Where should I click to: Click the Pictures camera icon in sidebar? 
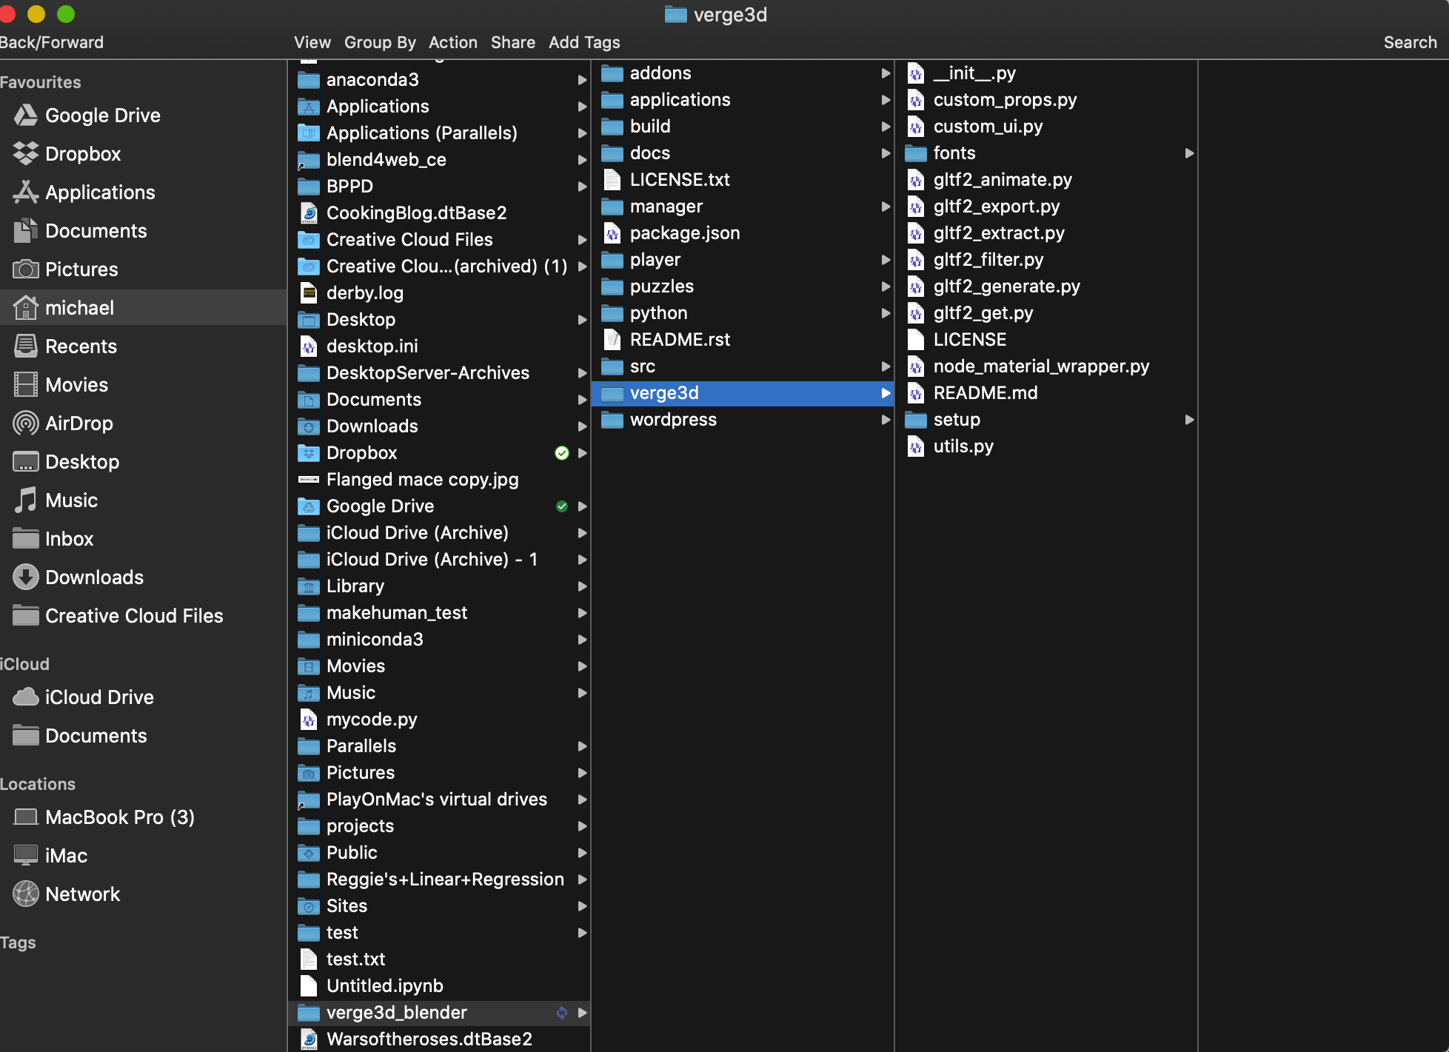(26, 269)
